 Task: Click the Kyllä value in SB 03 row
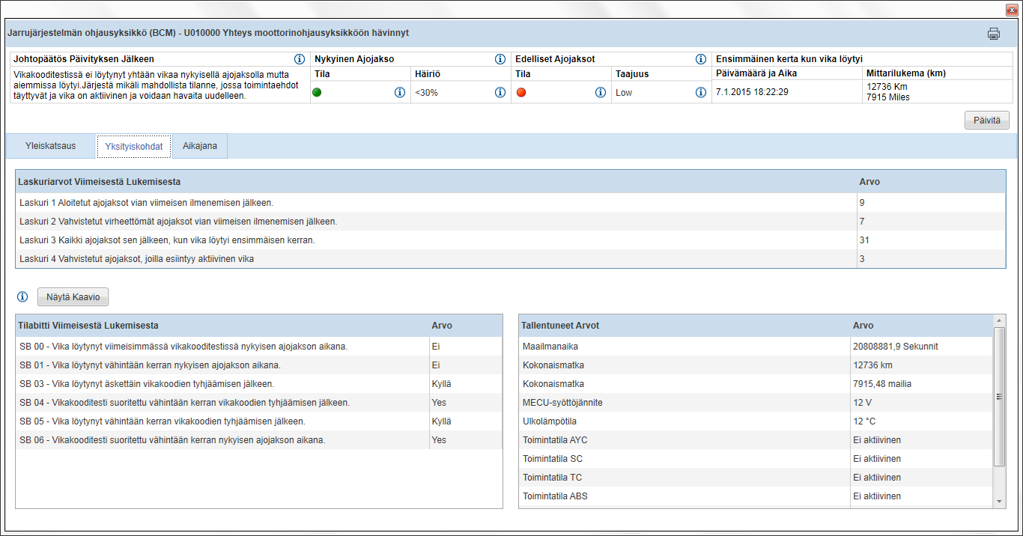[442, 384]
